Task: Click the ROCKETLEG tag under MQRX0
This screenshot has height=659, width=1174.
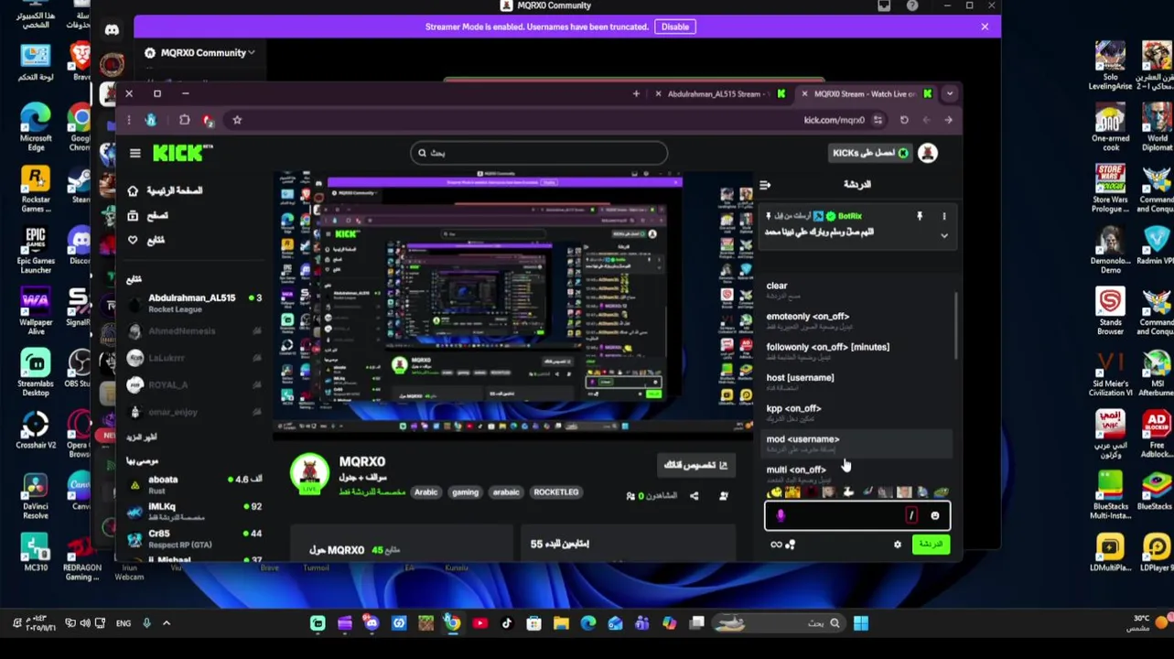Action: 556,492
